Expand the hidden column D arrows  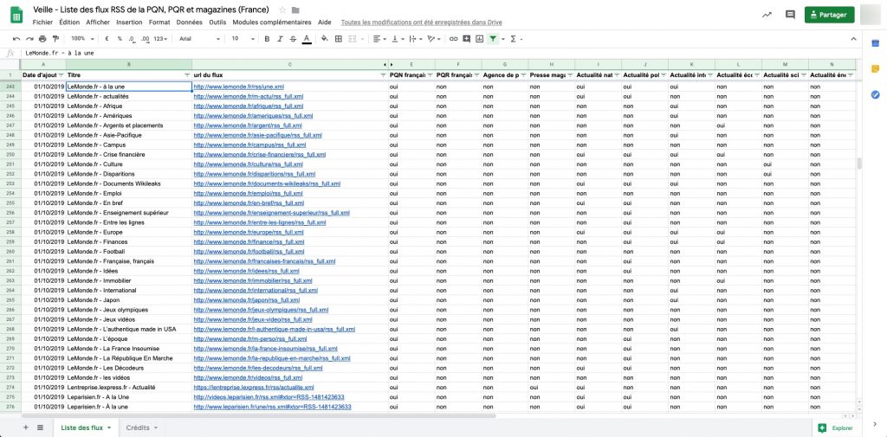(387, 64)
